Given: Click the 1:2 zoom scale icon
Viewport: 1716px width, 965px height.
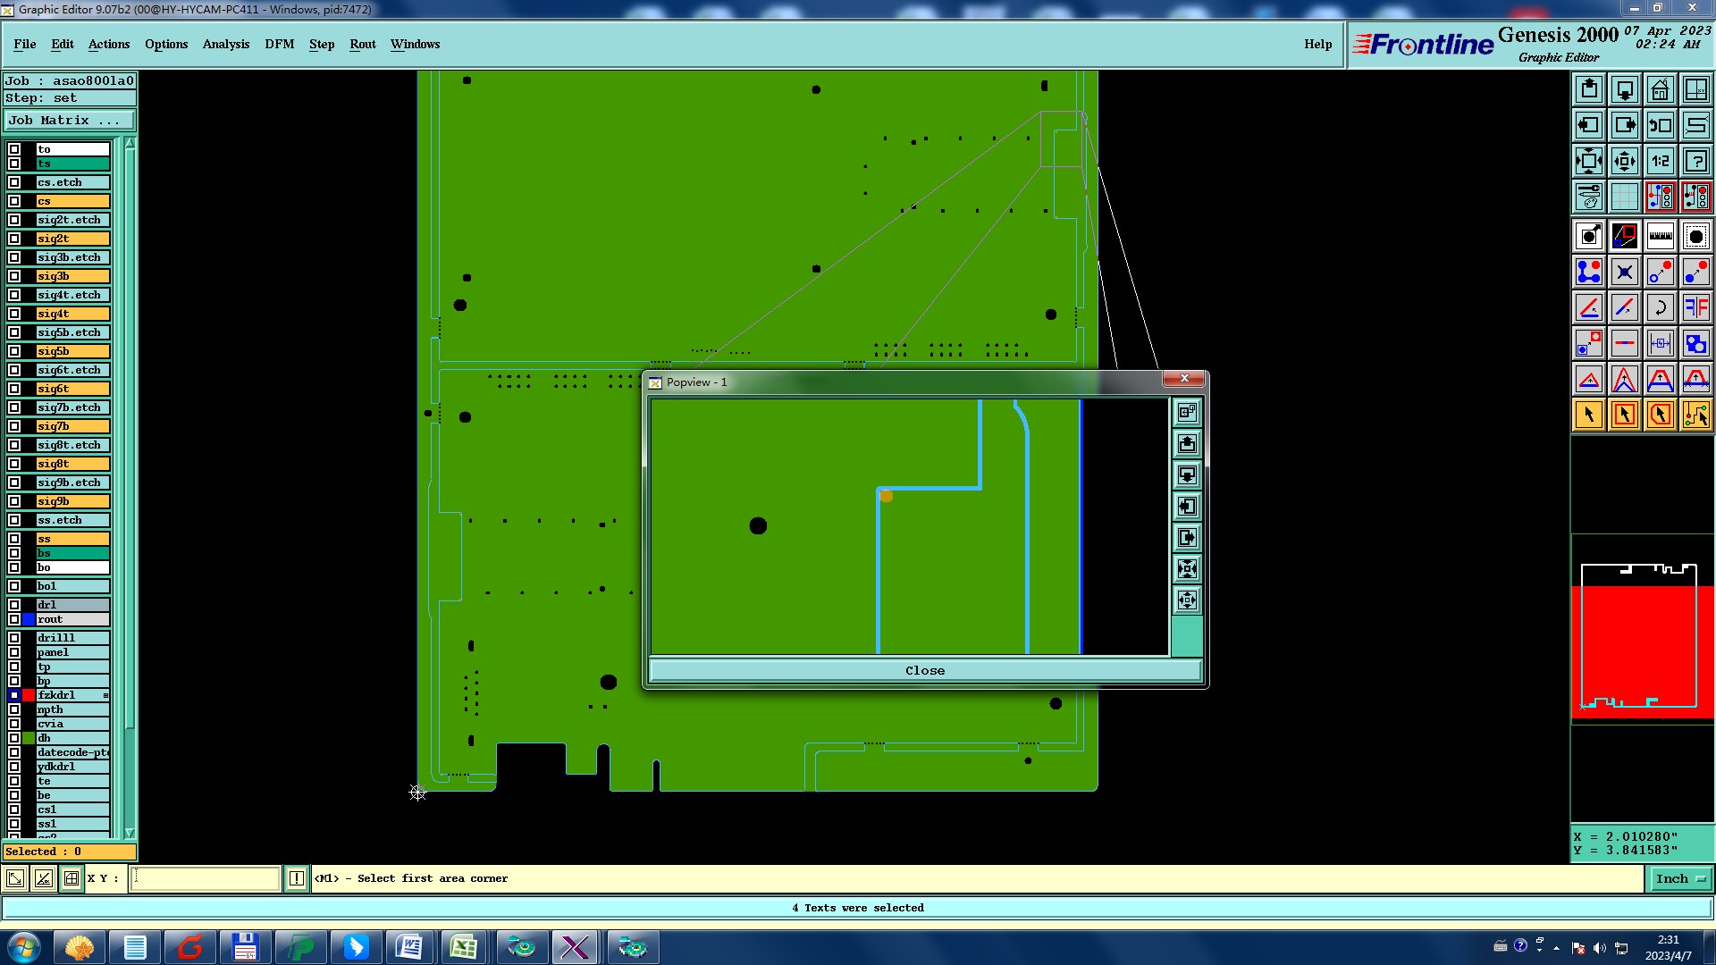Looking at the screenshot, I should (1660, 162).
